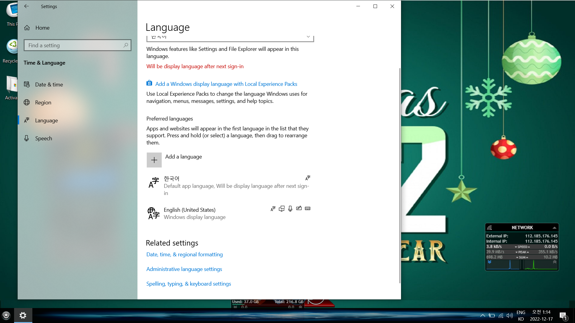
Task: Click English display language feature icon
Action: pyautogui.click(x=273, y=208)
